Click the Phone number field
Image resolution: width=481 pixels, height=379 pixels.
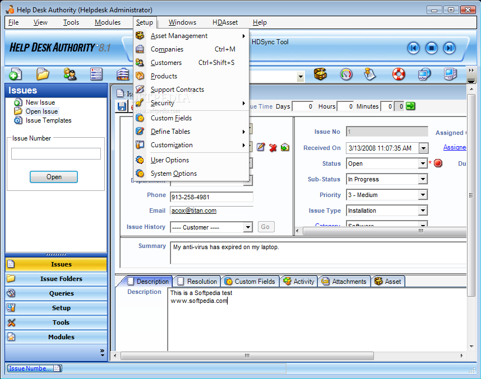(x=212, y=196)
